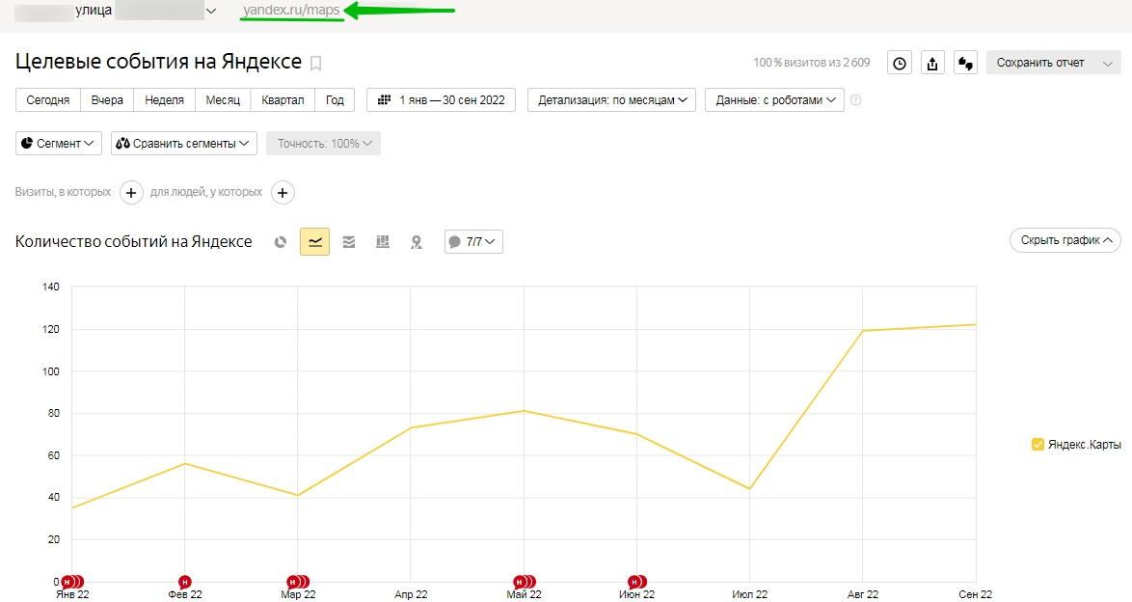The width and height of the screenshot is (1132, 602).
Task: Click the Сен 22 axis label
Action: click(976, 594)
